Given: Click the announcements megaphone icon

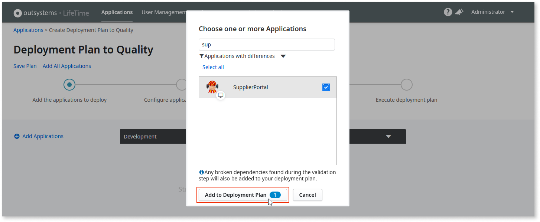Looking at the screenshot, I should click(459, 12).
